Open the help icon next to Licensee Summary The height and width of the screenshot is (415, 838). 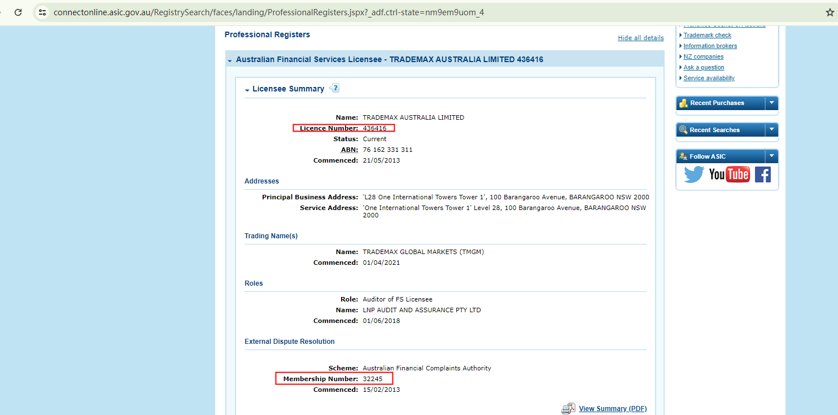(x=334, y=88)
